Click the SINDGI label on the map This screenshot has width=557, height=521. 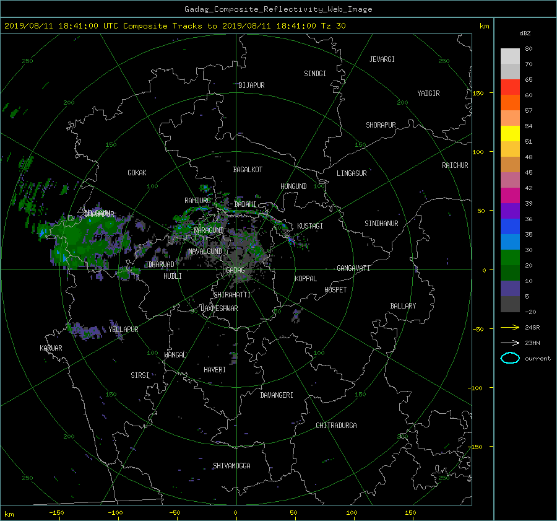(x=315, y=74)
